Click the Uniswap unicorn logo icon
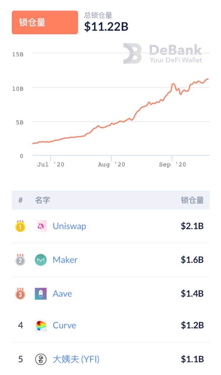The width and height of the screenshot is (221, 375). click(41, 226)
